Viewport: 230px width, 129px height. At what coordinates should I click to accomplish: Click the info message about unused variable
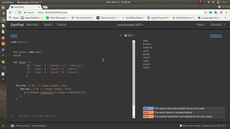[x=184, y=108]
